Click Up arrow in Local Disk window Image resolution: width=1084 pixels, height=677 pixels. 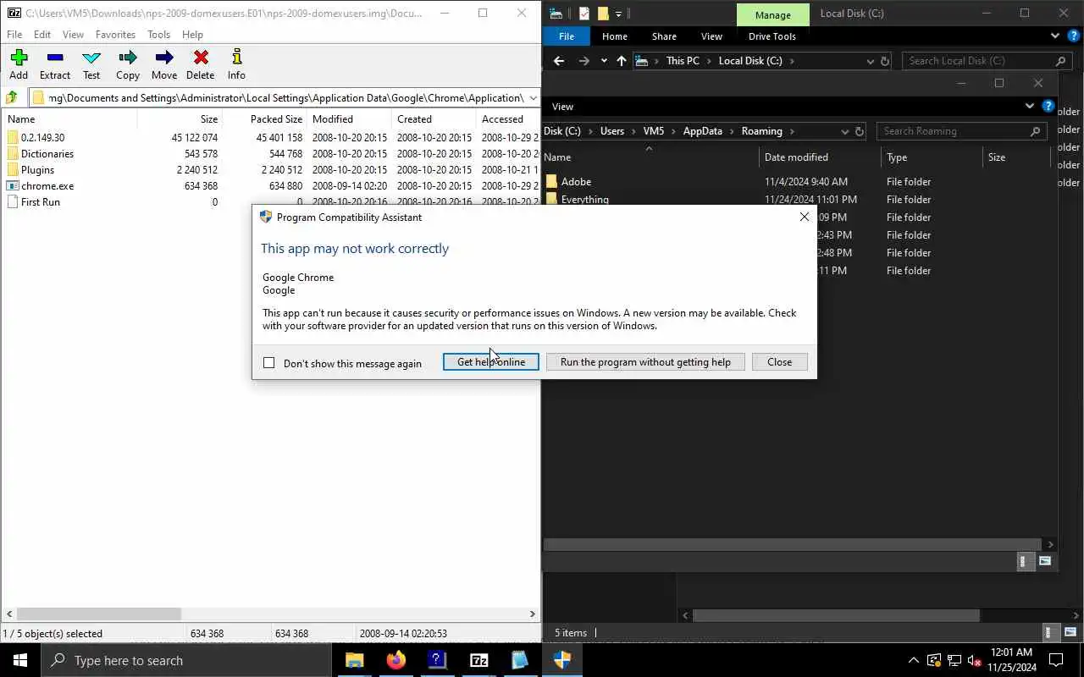[x=622, y=61]
